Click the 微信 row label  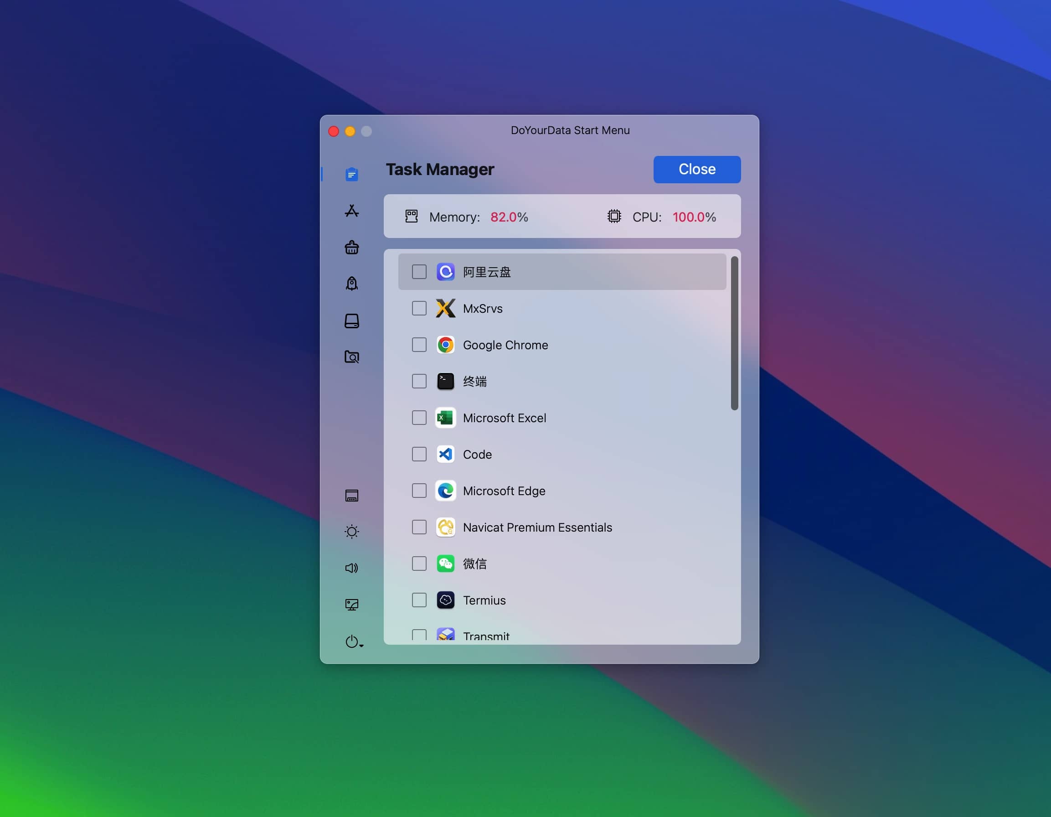tap(474, 564)
